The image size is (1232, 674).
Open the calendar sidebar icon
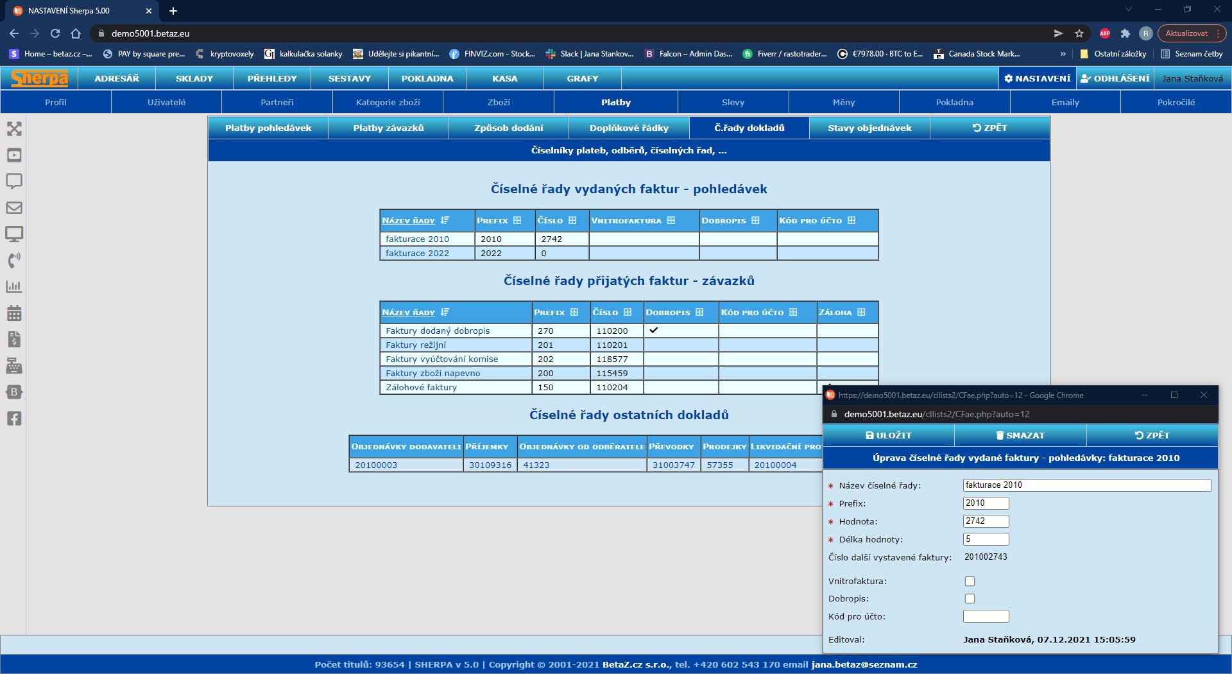(x=14, y=313)
